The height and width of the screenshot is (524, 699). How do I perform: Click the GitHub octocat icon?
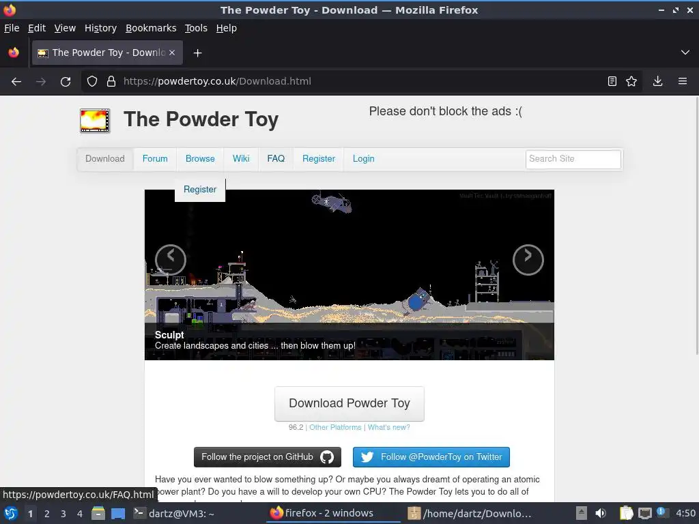pyautogui.click(x=327, y=457)
